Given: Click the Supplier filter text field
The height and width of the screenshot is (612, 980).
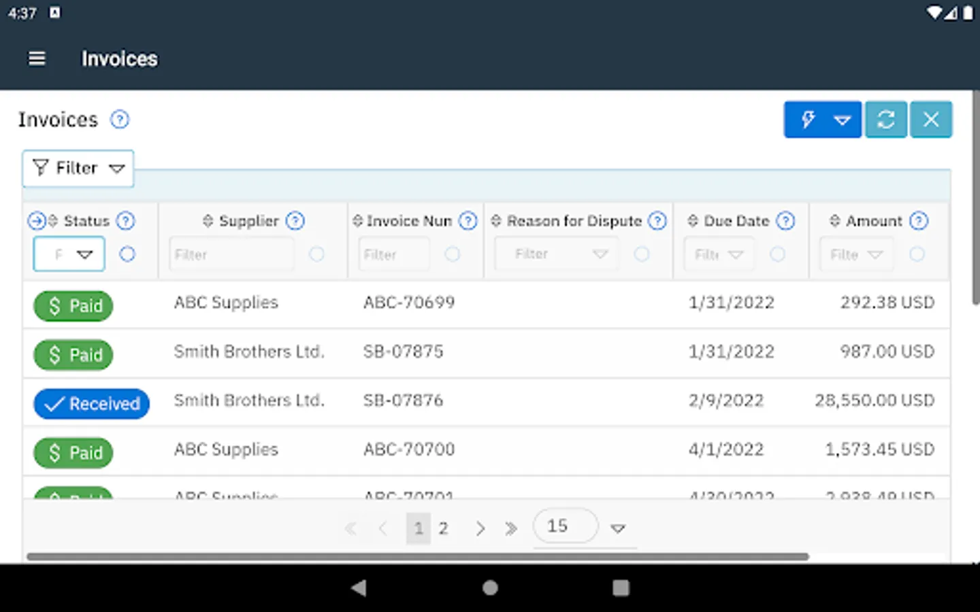Looking at the screenshot, I should 231,254.
